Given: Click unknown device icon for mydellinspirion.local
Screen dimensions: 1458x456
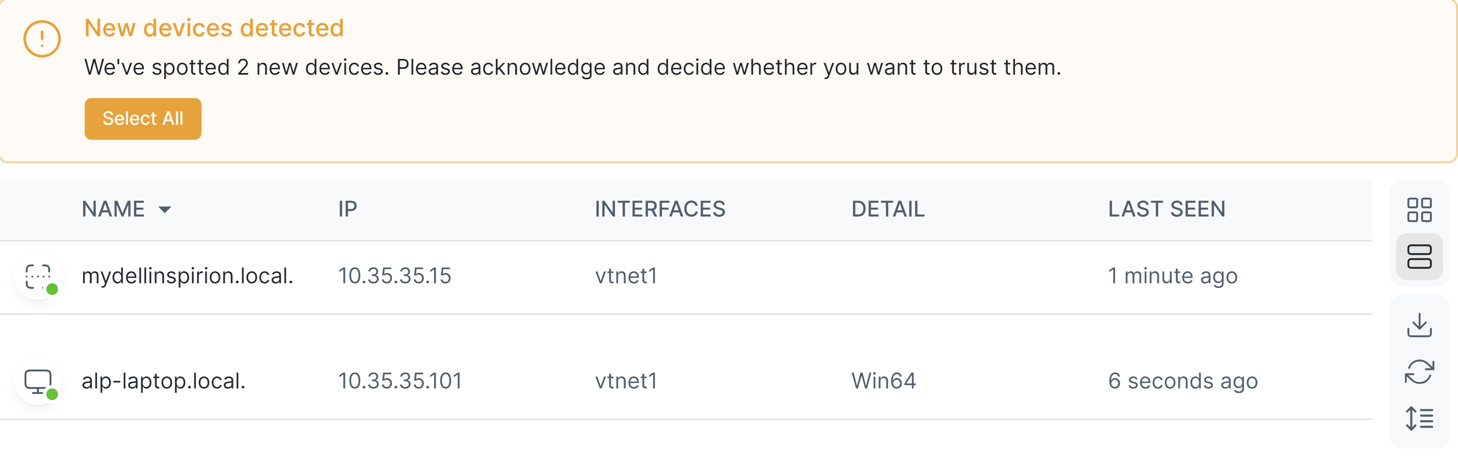Looking at the screenshot, I should [38, 277].
